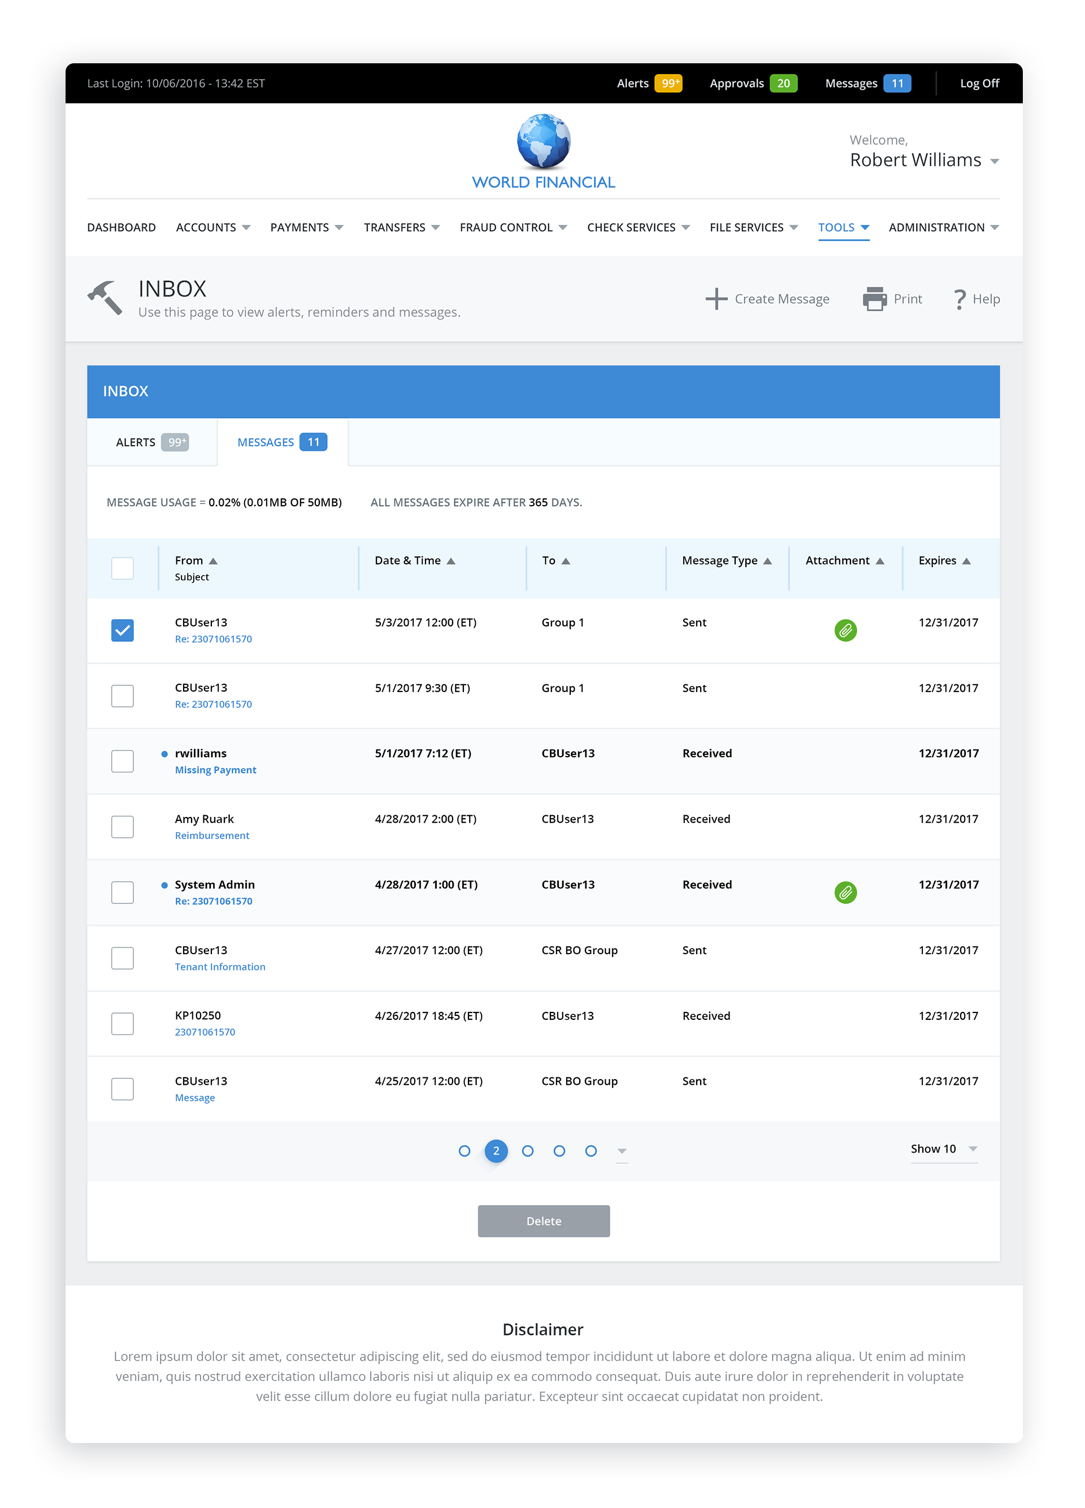Expand the Robert Williams user dropdown
Screen dimensions: 1085x1508
point(993,162)
